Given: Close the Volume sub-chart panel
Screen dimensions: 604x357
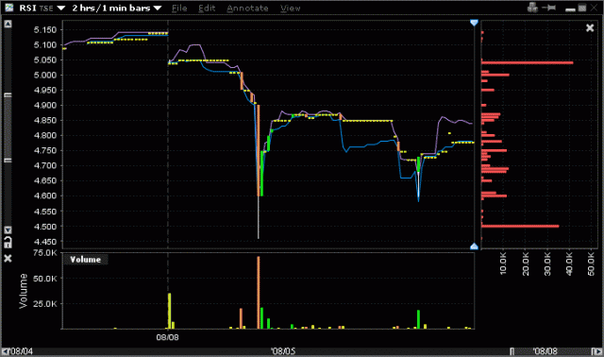Looking at the screenshot, I should [x=8, y=258].
